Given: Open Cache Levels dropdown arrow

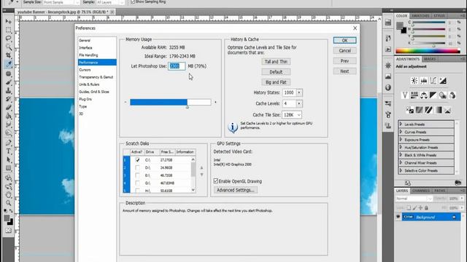Looking at the screenshot, I should click(x=299, y=103).
